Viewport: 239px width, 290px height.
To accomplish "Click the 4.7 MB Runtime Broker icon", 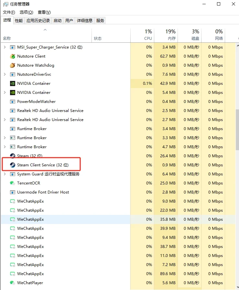I will click(12, 147).
